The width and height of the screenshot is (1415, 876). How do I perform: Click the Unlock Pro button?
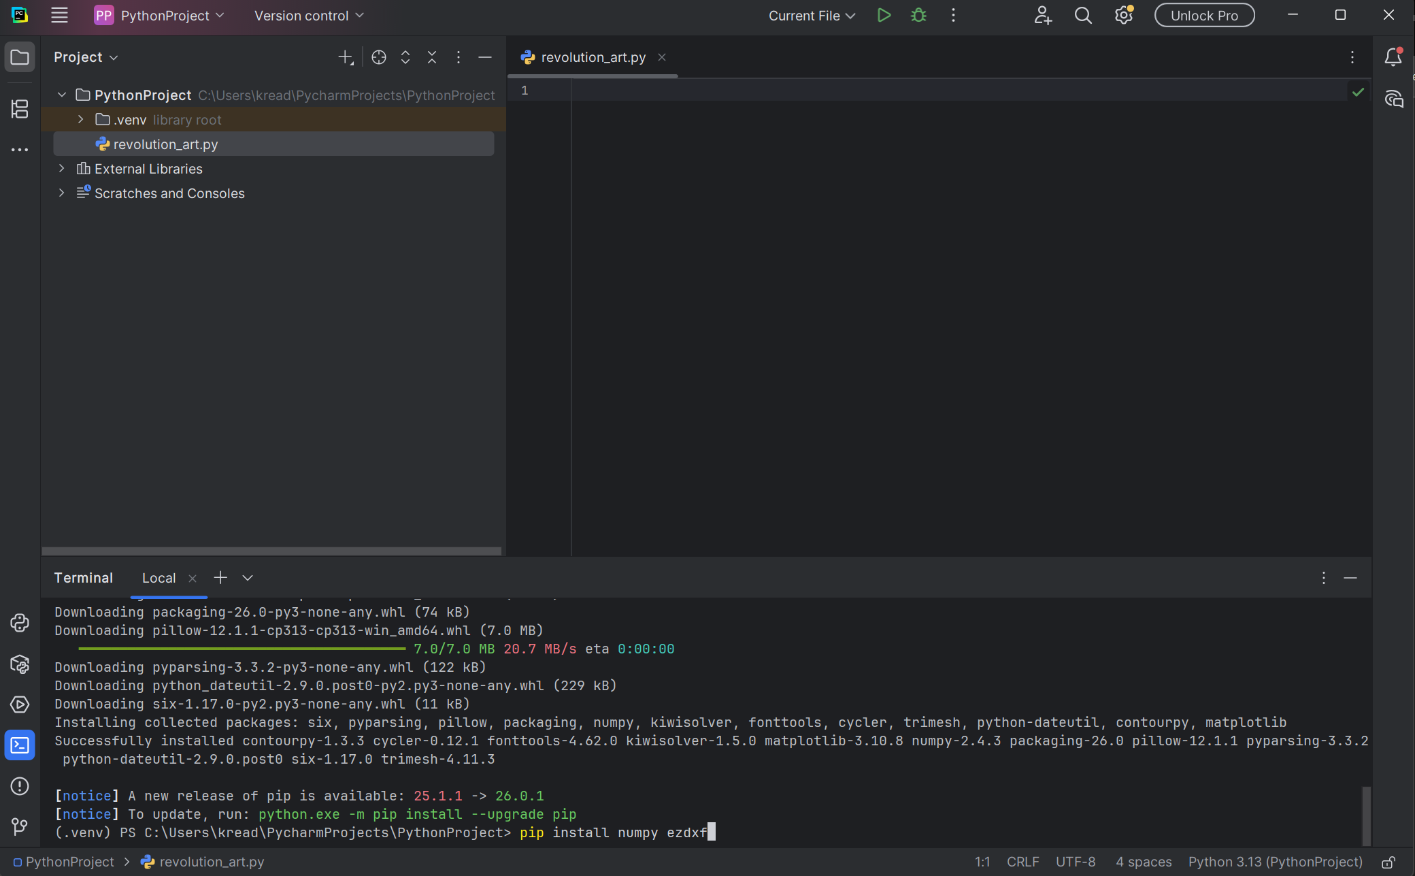pos(1204,15)
